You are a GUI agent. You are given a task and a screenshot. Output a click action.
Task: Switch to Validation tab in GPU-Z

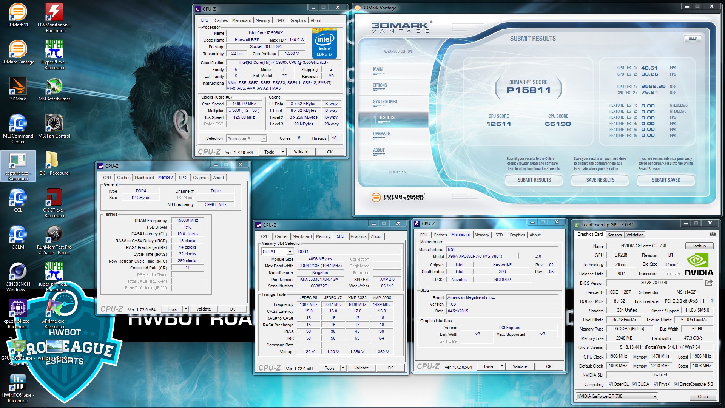[x=635, y=235]
